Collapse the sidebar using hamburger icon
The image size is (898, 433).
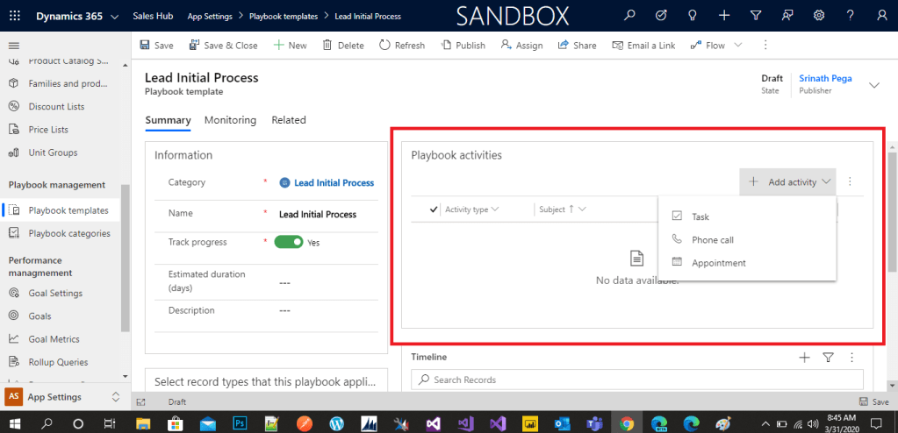pos(13,45)
